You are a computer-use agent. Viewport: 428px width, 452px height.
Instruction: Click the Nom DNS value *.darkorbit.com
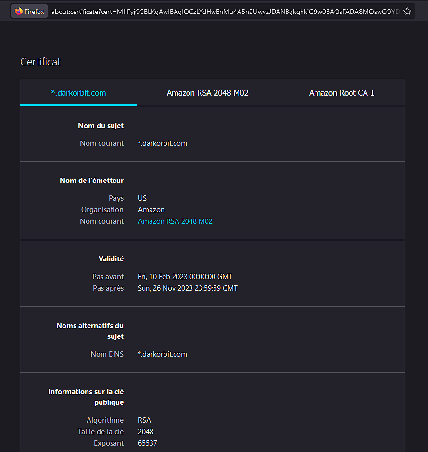click(163, 354)
